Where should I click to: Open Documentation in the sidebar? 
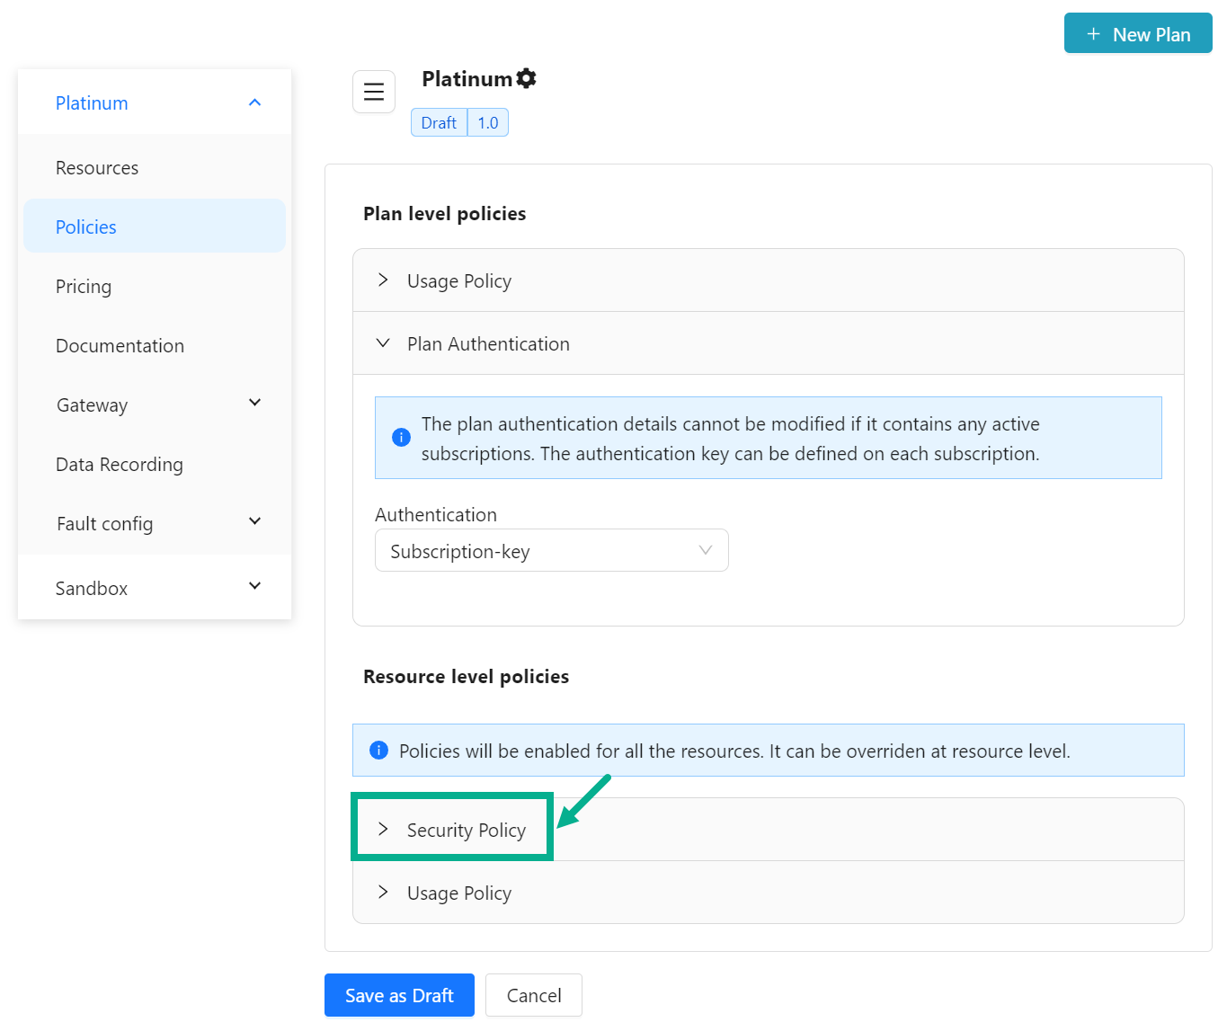[x=120, y=346]
